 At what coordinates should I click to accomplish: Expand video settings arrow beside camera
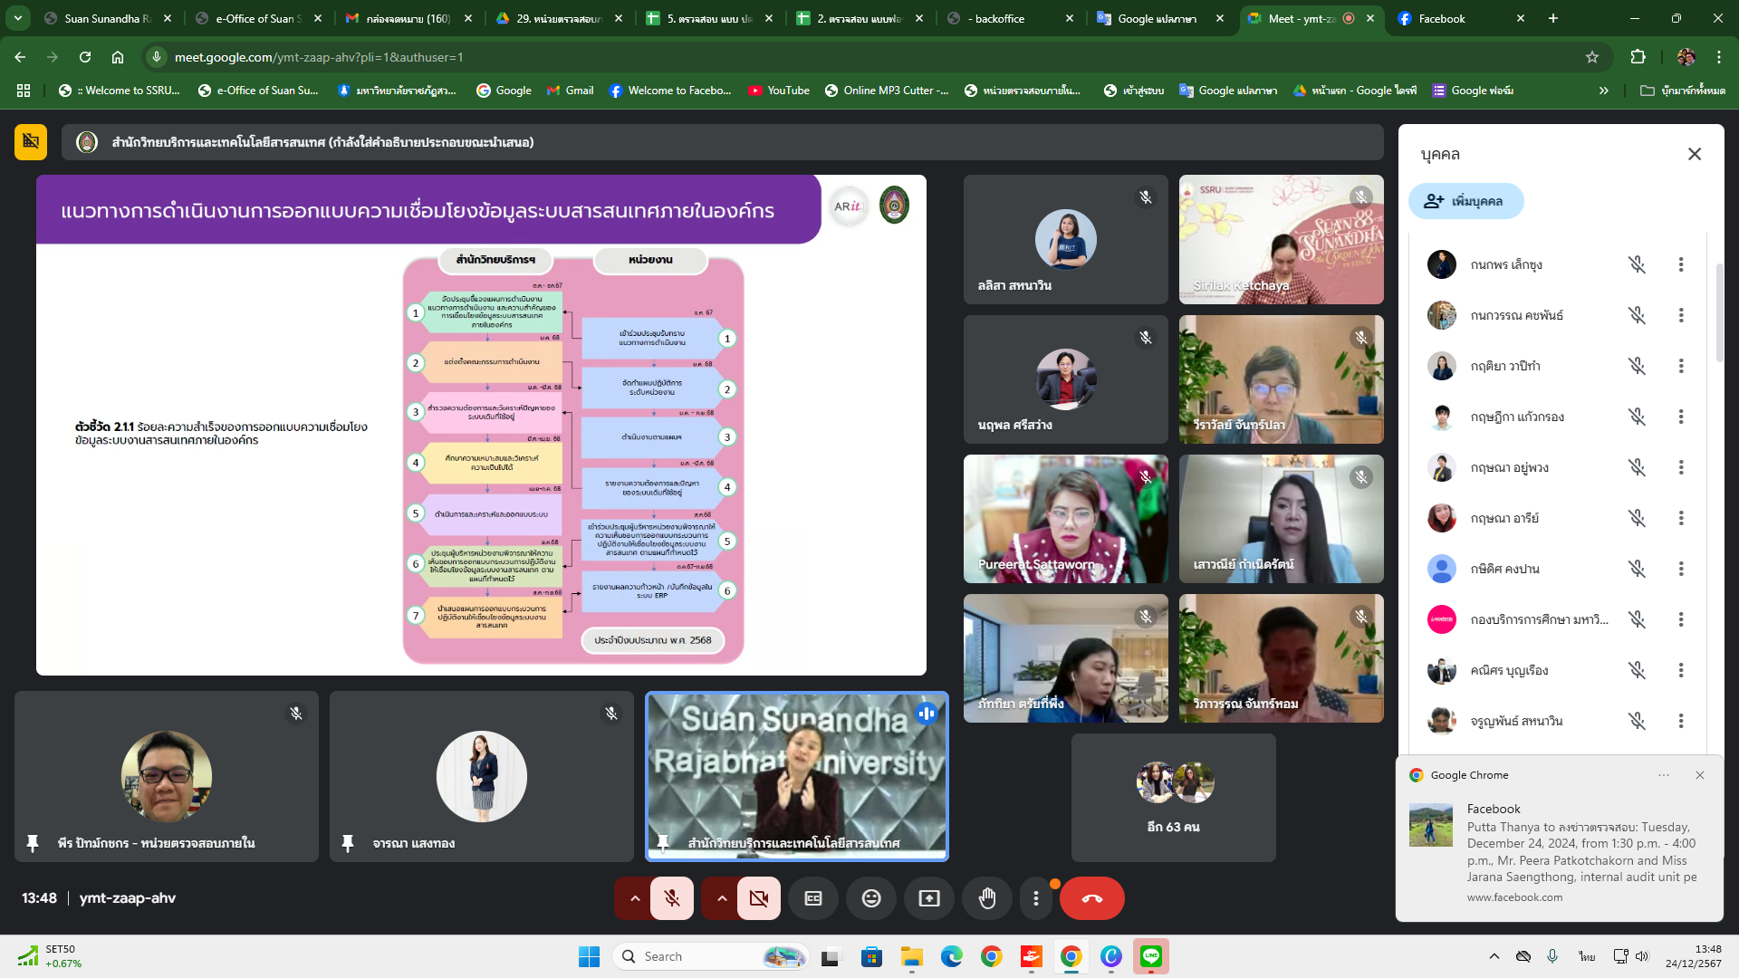pos(721,898)
